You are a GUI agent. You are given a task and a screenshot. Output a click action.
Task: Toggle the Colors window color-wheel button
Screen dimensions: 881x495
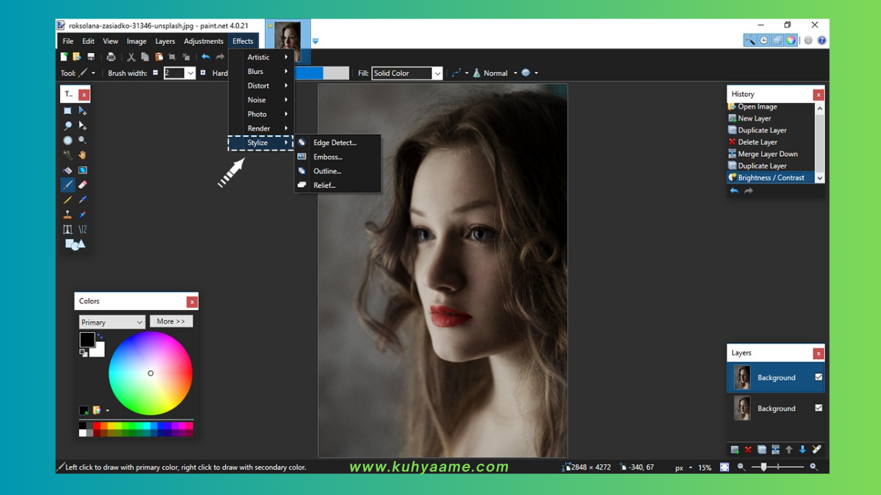pyautogui.click(x=791, y=41)
